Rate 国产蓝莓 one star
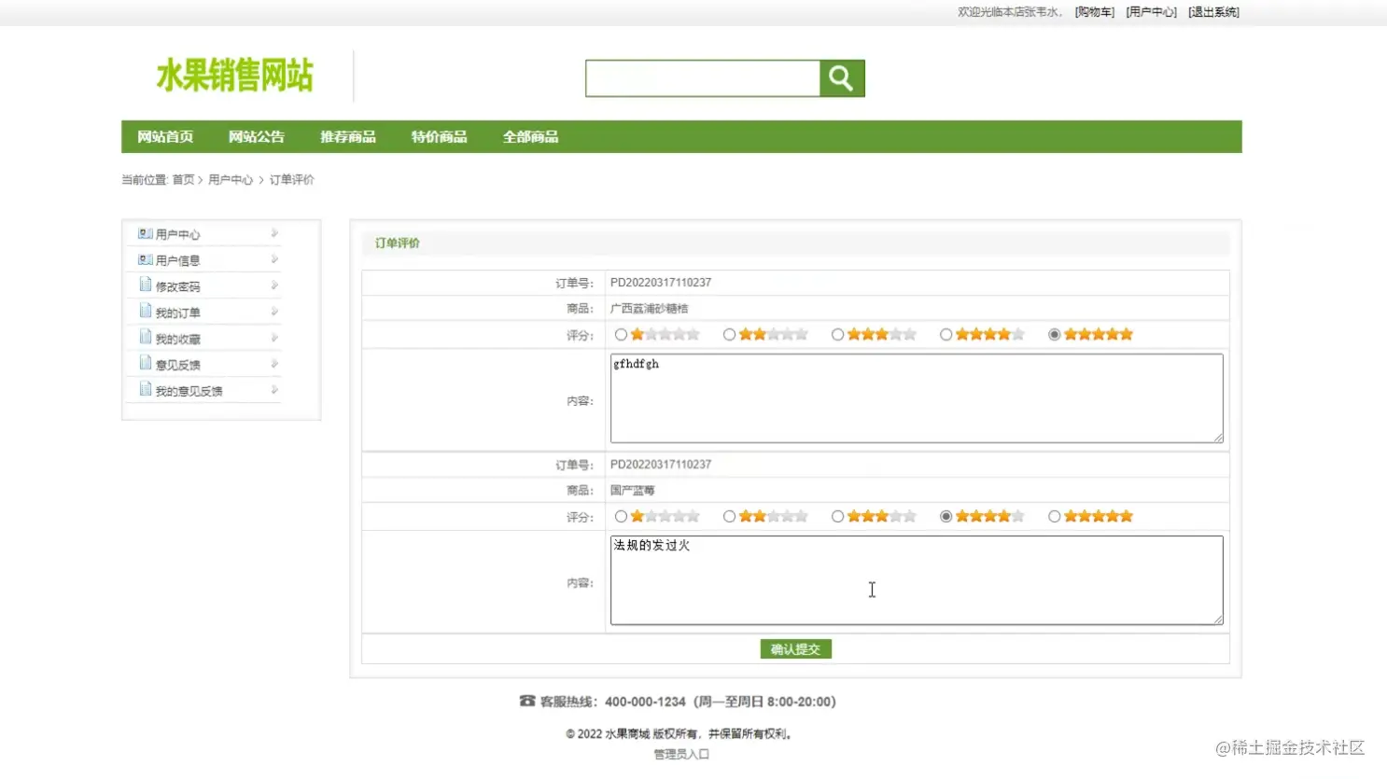This screenshot has height=779, width=1387. click(x=621, y=517)
